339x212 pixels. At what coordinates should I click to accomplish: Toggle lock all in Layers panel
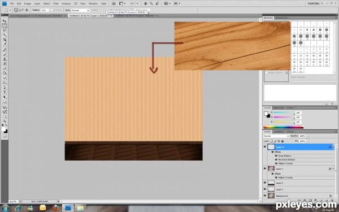282,141
